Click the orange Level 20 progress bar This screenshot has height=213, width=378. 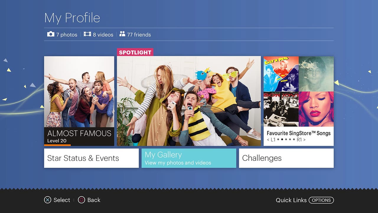[57, 145]
